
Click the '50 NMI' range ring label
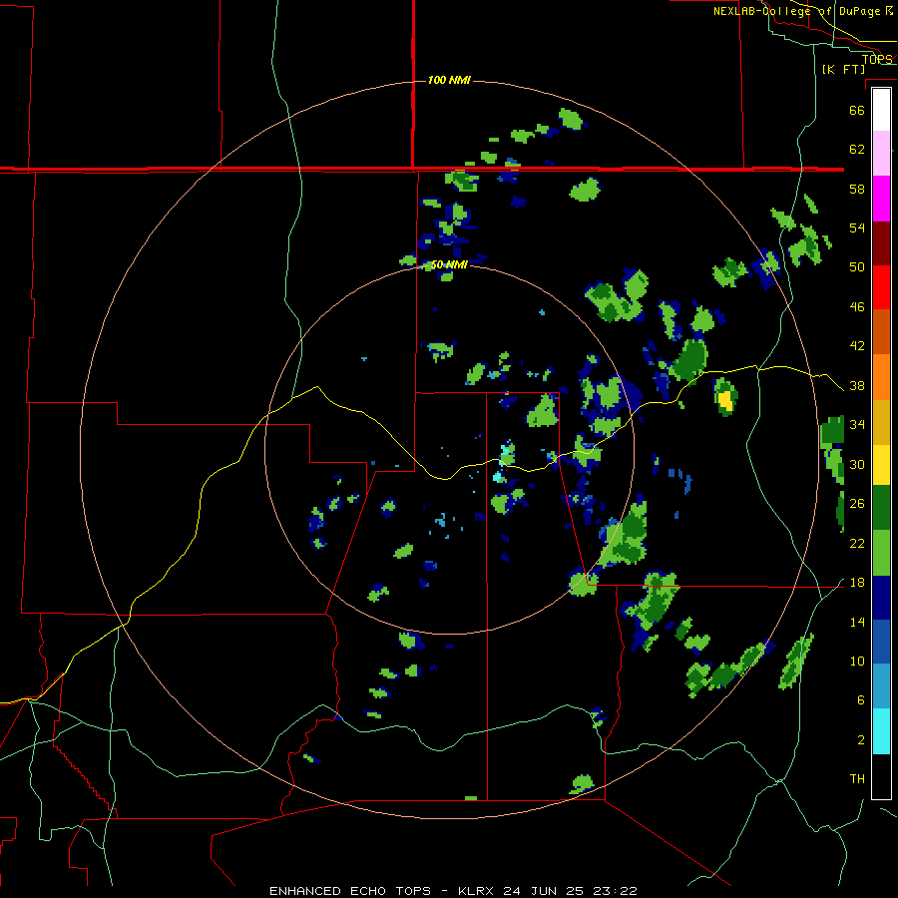449,264
